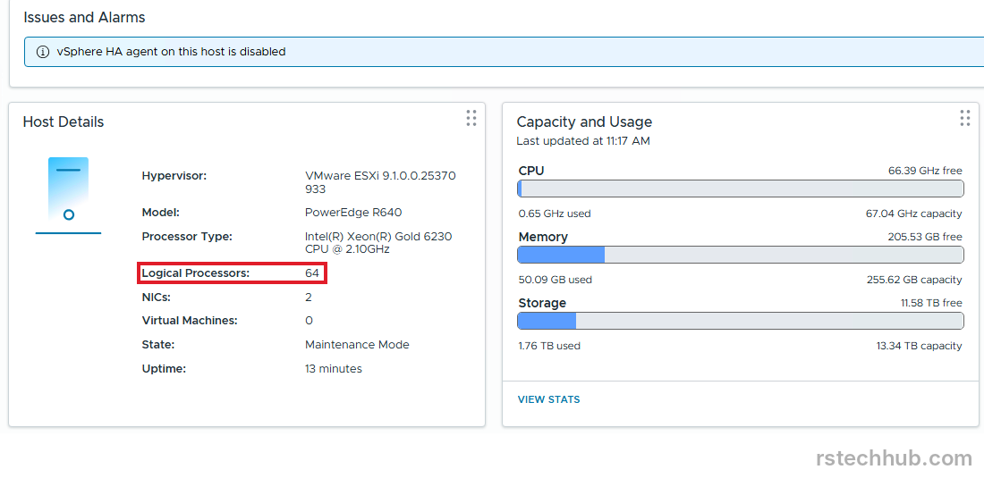Click the Storage label in Capacity and Usage
This screenshot has height=478, width=984.
542,303
